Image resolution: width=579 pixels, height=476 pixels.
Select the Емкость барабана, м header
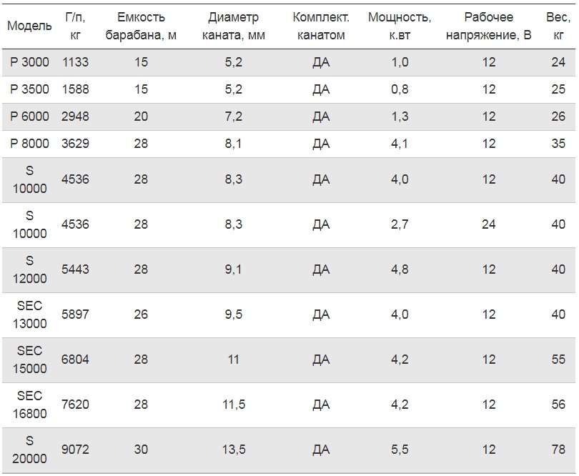[x=141, y=26]
